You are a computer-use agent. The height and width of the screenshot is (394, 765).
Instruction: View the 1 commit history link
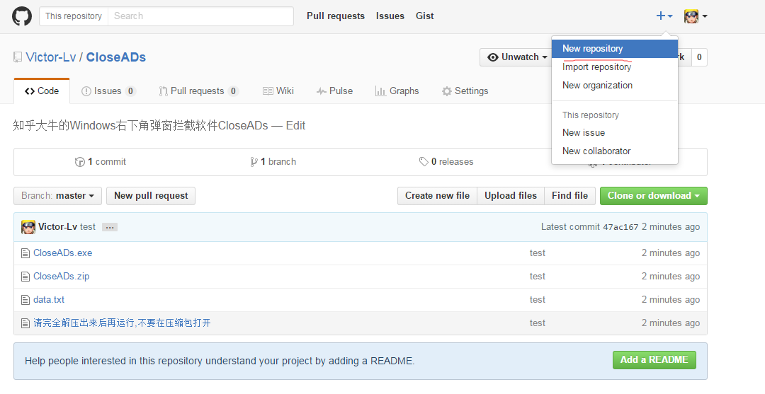(x=101, y=162)
